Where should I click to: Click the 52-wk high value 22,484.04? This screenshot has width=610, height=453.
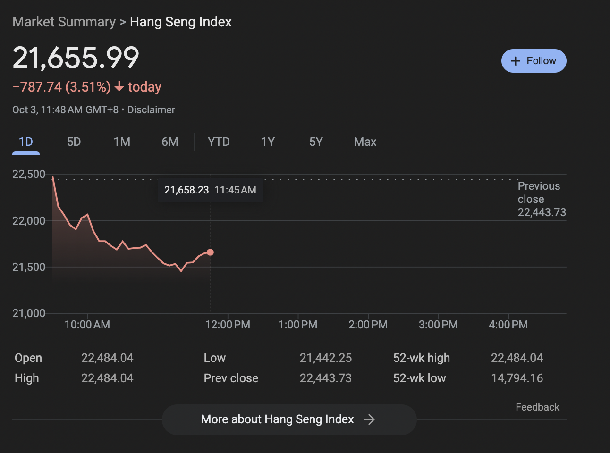click(x=517, y=358)
